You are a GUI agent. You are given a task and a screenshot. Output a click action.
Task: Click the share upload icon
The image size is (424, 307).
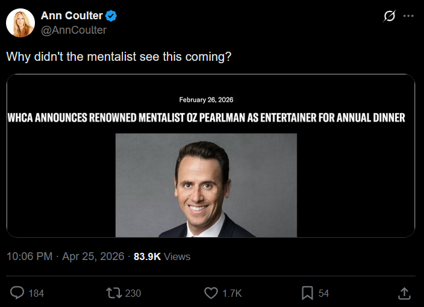[x=405, y=293]
